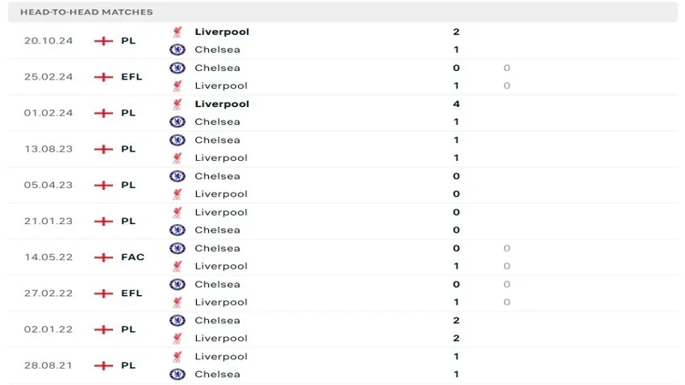This screenshot has width=685, height=385.
Task: Click Chelsea crest in the 13.08.23 match
Action: (x=177, y=139)
